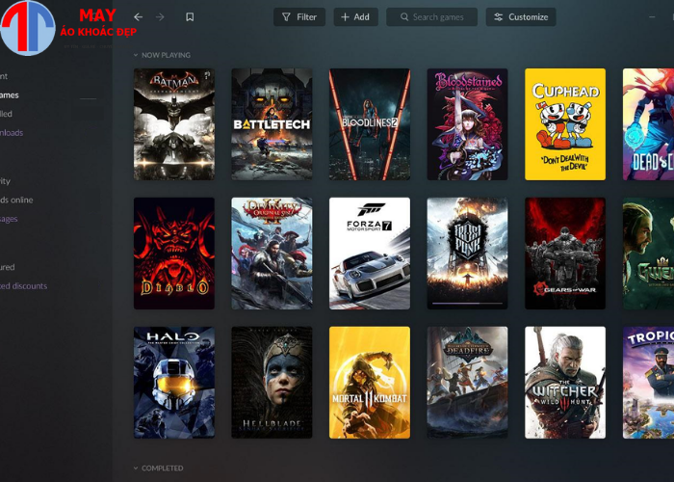Open Batman Arkham Knight game cover
The image size is (674, 482).
174,123
